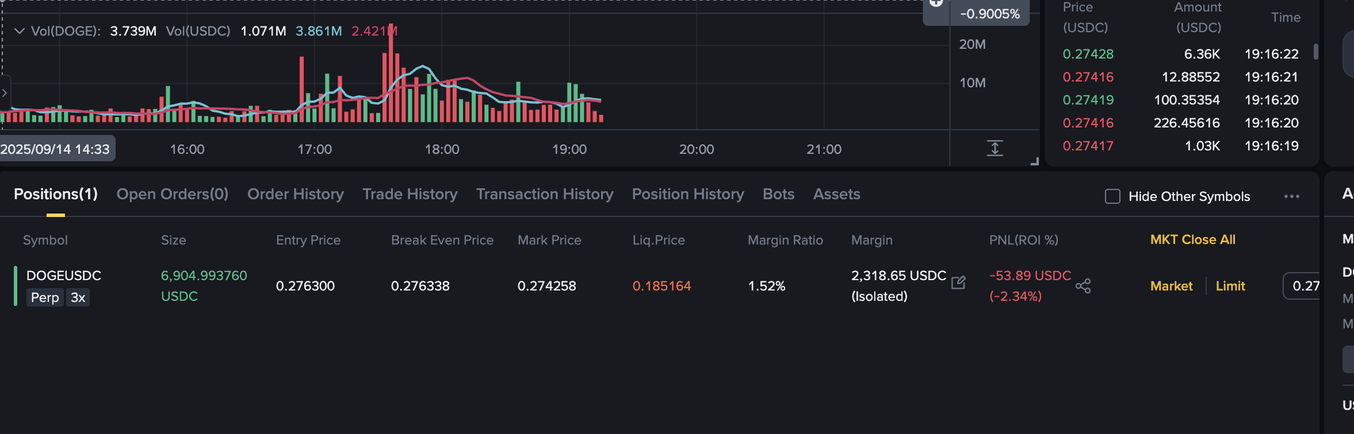Screen dimensions: 1354x434
Task: Click the Liq.Price column header
Action: coord(659,240)
